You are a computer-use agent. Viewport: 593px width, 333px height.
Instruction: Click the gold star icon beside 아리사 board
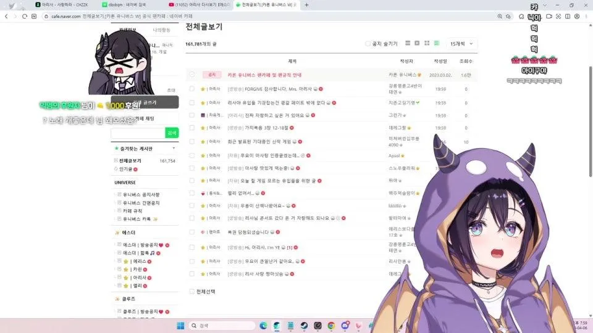tap(126, 278)
